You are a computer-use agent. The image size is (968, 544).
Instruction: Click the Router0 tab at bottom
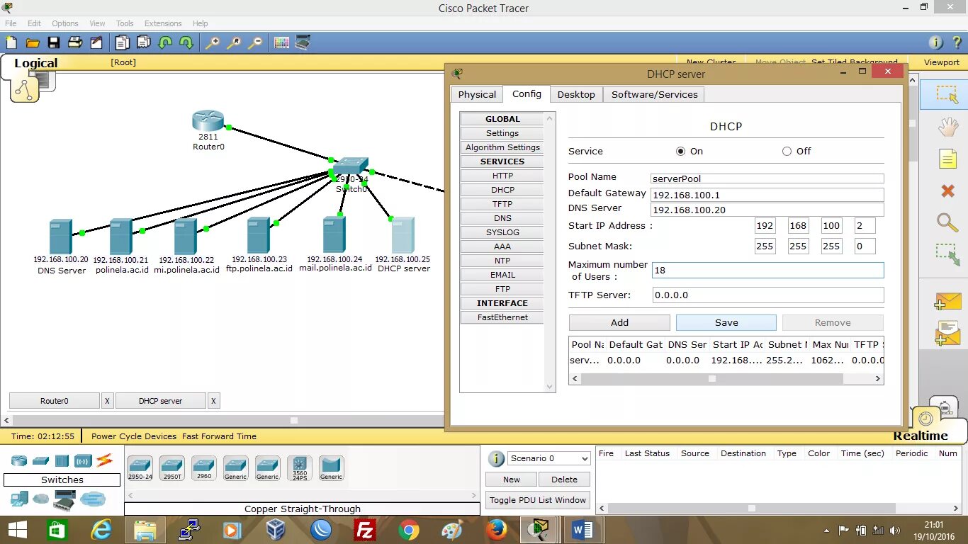click(55, 401)
